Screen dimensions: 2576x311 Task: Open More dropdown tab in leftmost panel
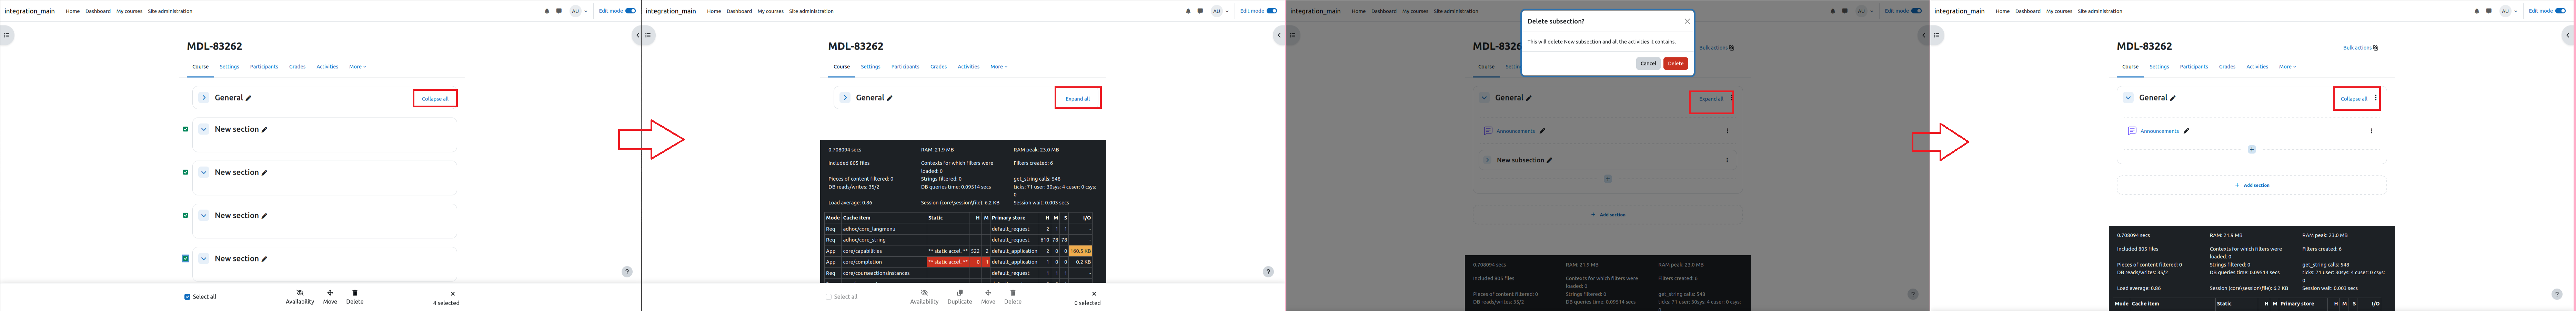(x=357, y=67)
